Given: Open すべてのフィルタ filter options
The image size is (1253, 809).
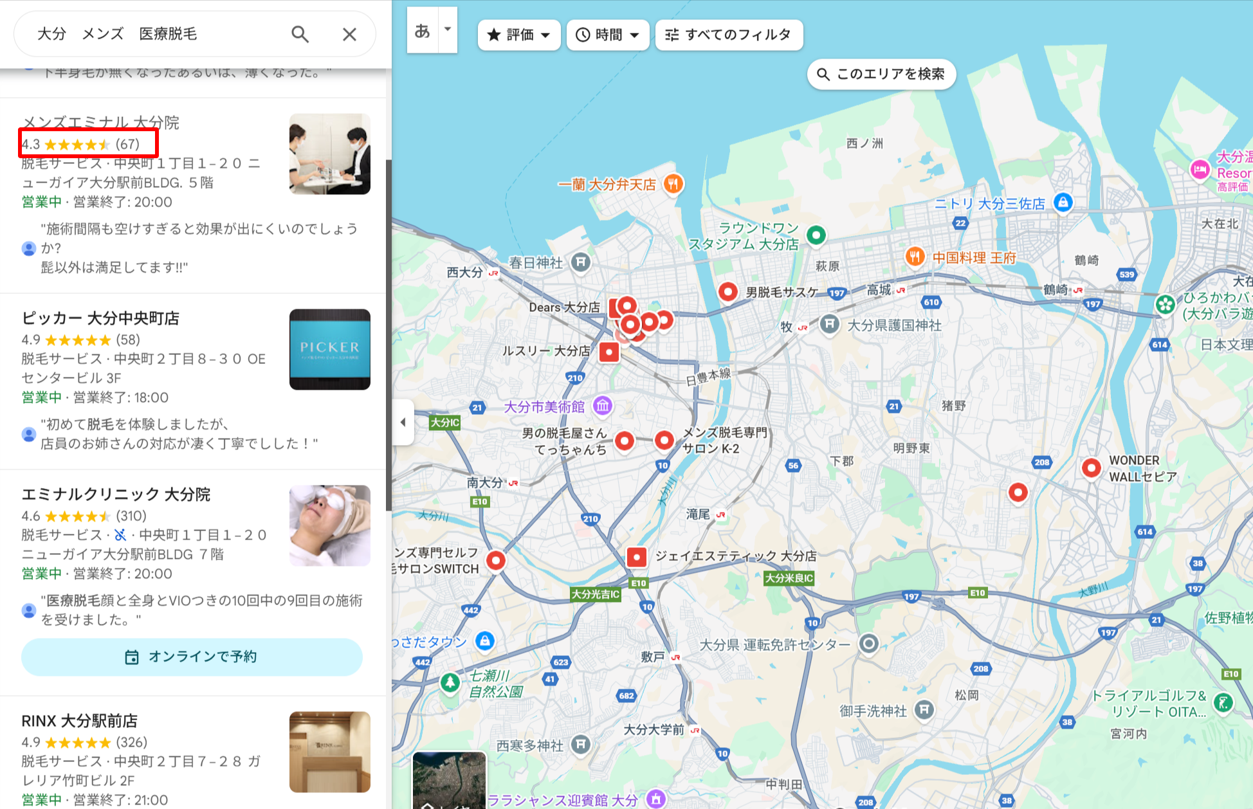Looking at the screenshot, I should coord(729,35).
